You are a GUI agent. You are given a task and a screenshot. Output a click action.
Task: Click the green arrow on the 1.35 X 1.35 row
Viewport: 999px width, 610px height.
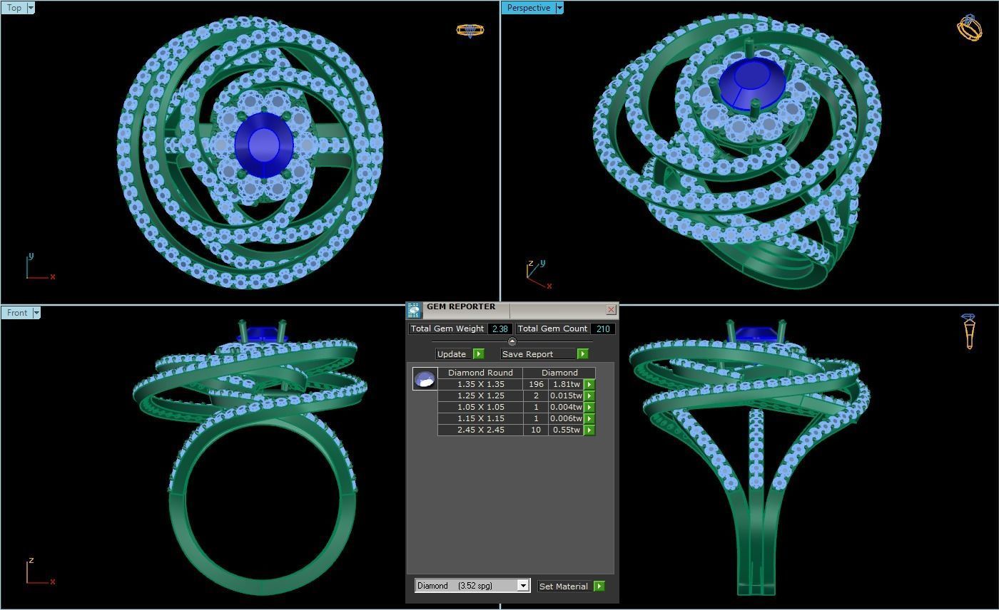click(589, 384)
